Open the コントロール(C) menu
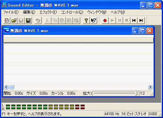 (72, 12)
